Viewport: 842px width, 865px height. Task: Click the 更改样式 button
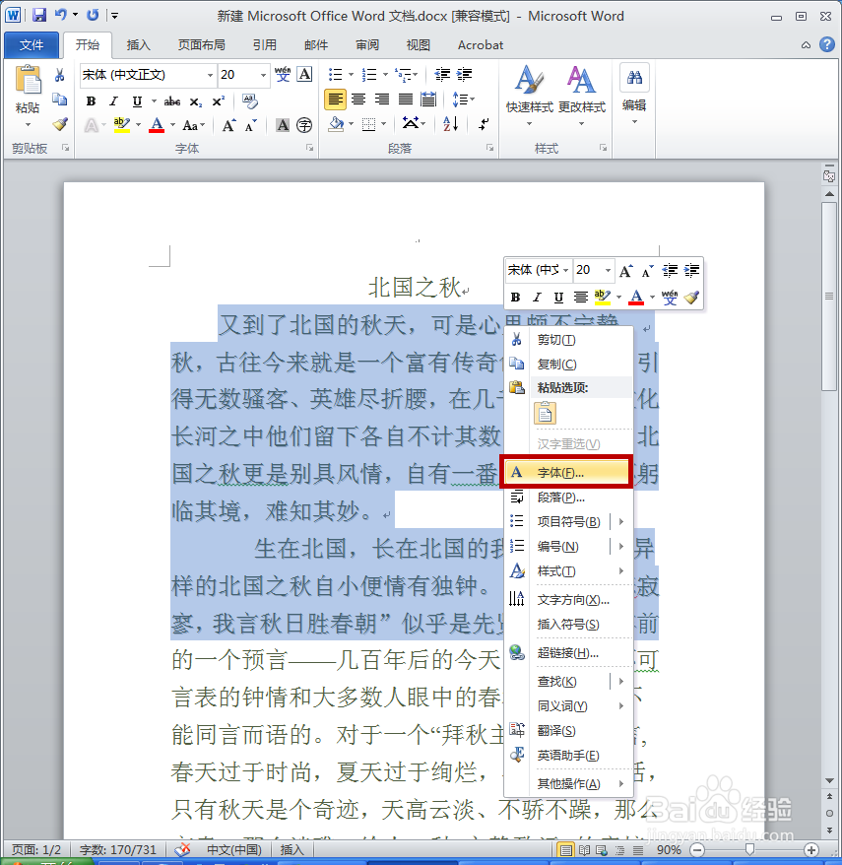coord(580,84)
